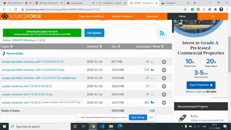Launch Microsoft Edge from taskbar
The height and width of the screenshot is (130, 231).
pos(120,126)
